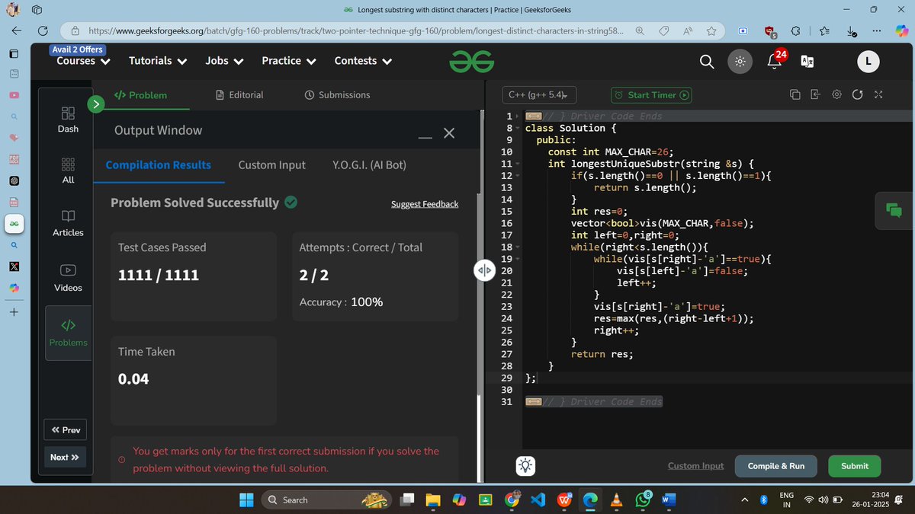
Task: Open editor settings gear icon
Action: (x=836, y=95)
